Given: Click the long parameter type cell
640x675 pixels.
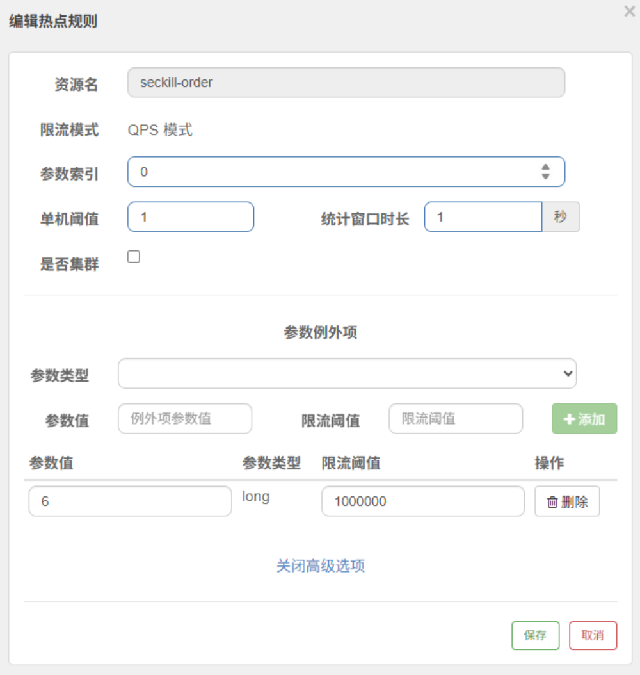Looking at the screenshot, I should [x=256, y=496].
